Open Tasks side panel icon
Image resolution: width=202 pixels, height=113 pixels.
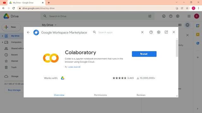coord(198,43)
